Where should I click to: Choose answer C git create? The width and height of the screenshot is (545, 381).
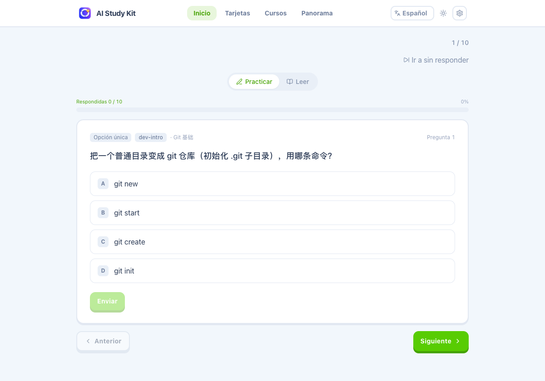[272, 242]
